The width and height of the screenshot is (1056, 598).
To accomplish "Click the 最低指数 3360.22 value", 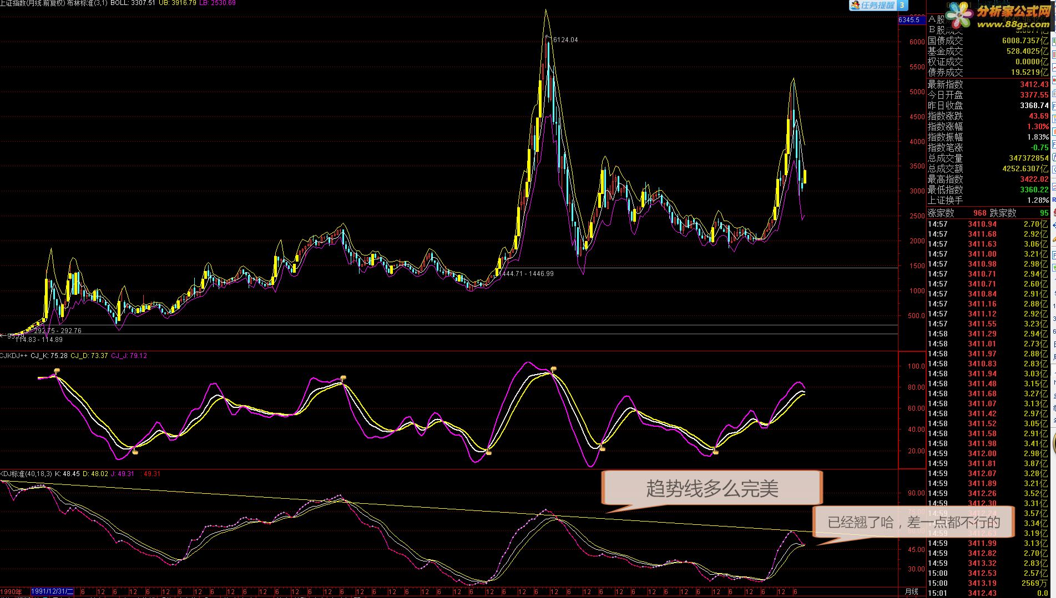I will (x=1034, y=190).
